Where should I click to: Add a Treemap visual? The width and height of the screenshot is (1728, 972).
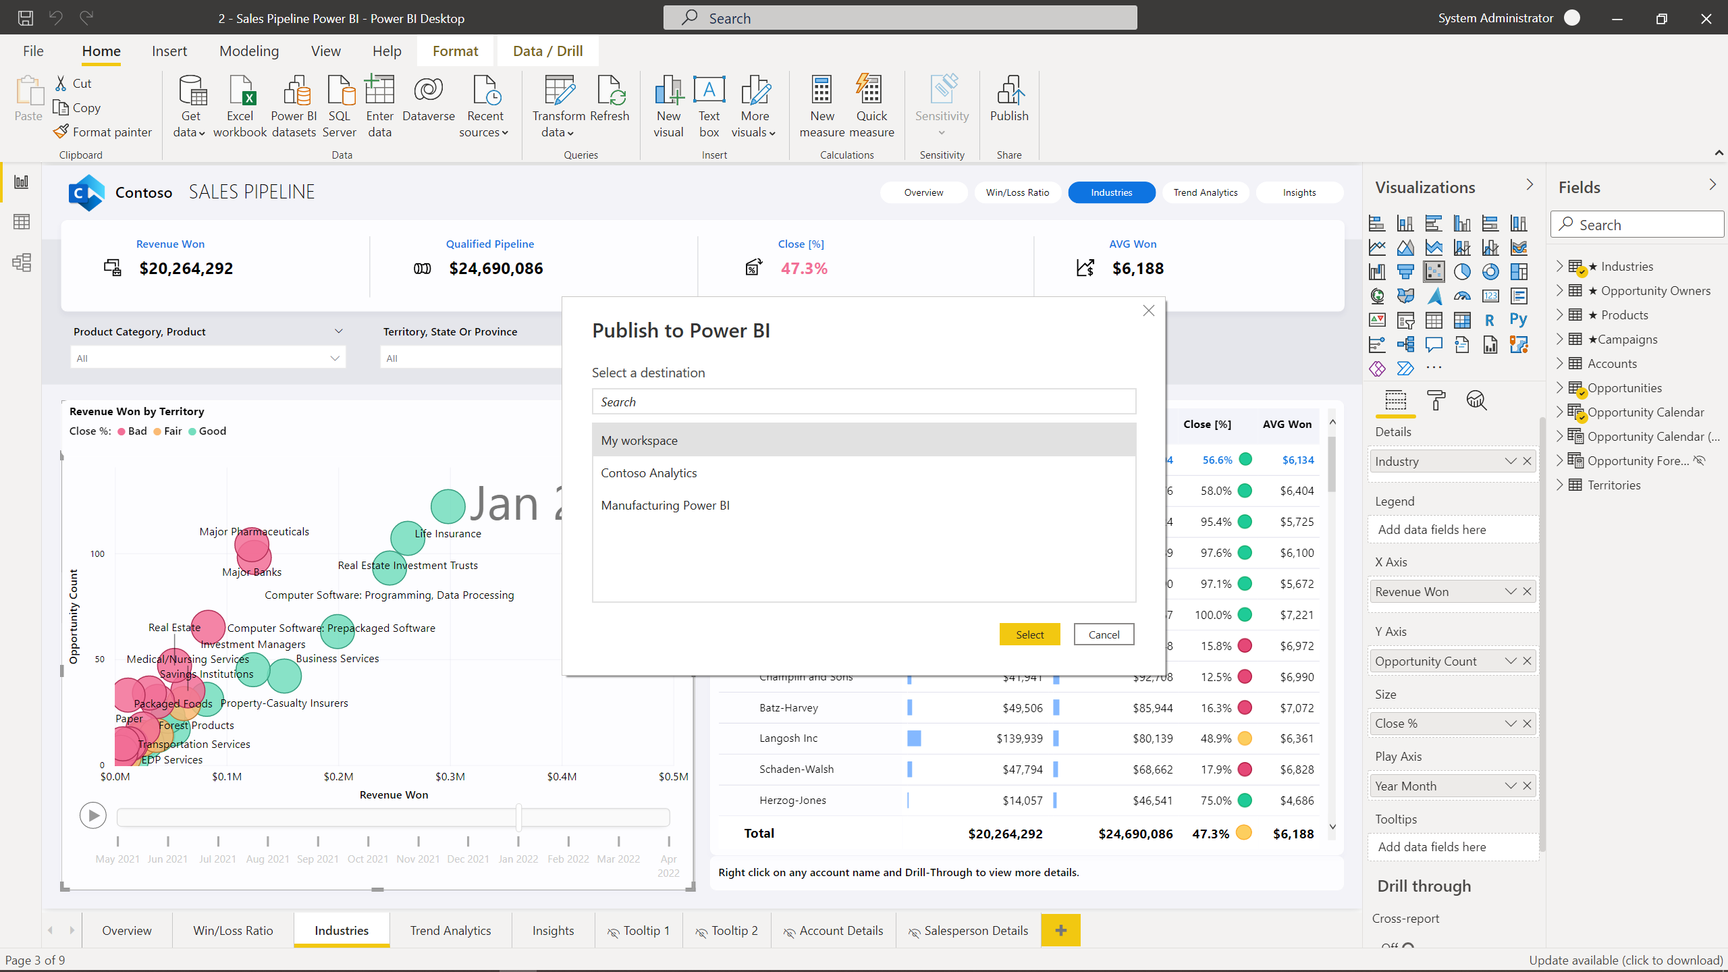1519,271
